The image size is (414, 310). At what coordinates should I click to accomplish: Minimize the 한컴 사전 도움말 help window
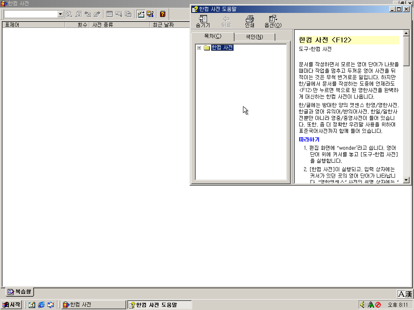(x=393, y=9)
